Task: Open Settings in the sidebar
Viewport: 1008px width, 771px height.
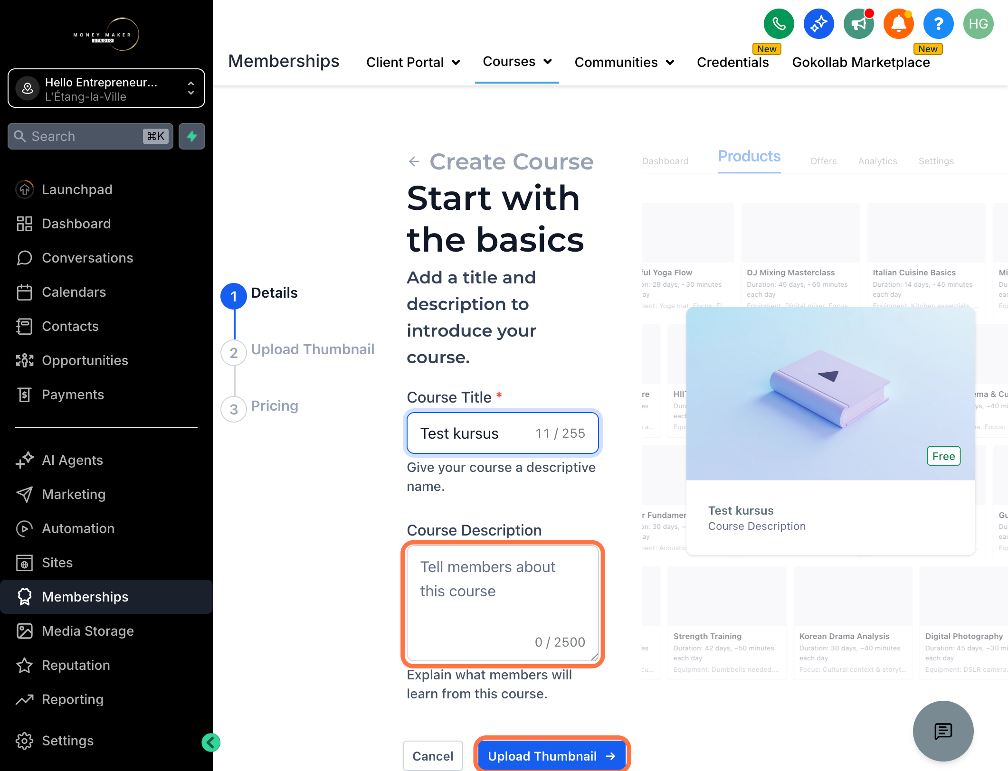Action: [x=106, y=741]
